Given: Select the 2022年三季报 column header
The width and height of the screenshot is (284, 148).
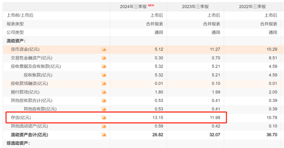Looking at the screenshot, I should tap(252, 7).
